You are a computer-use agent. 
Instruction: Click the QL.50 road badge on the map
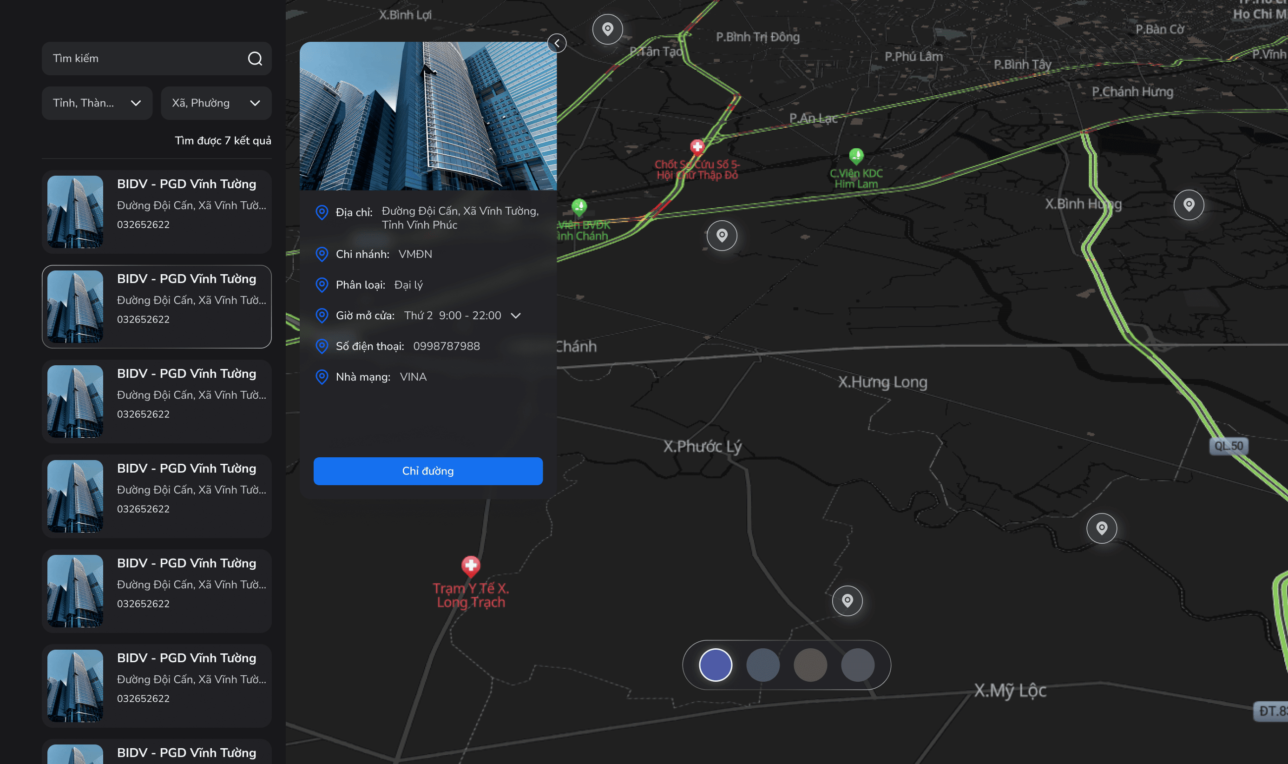[x=1229, y=446]
